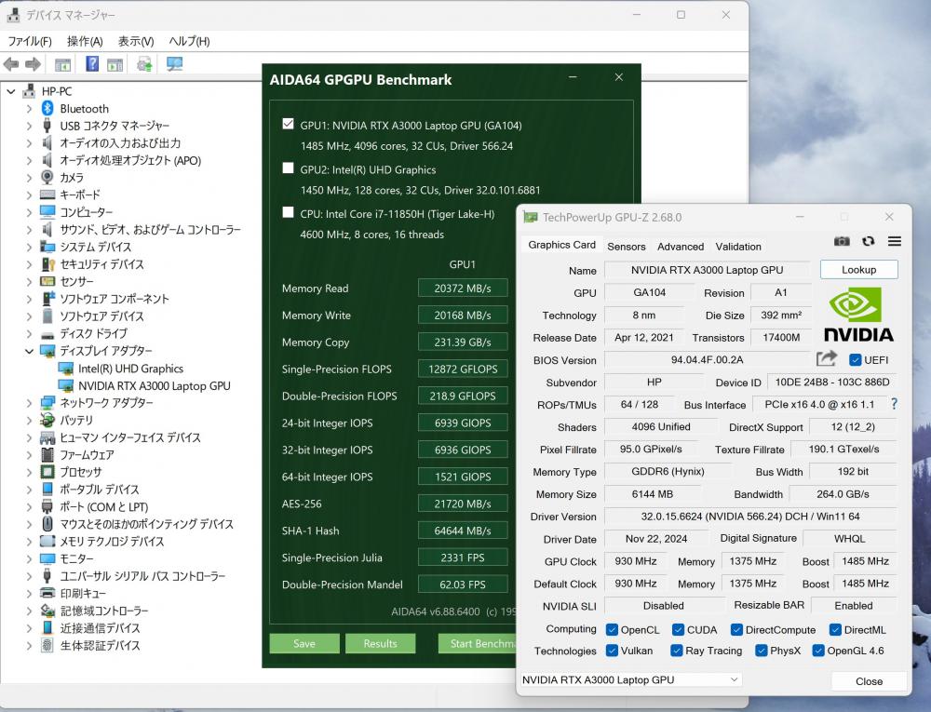
Task: Click the BIOS export share icon
Action: click(826, 359)
